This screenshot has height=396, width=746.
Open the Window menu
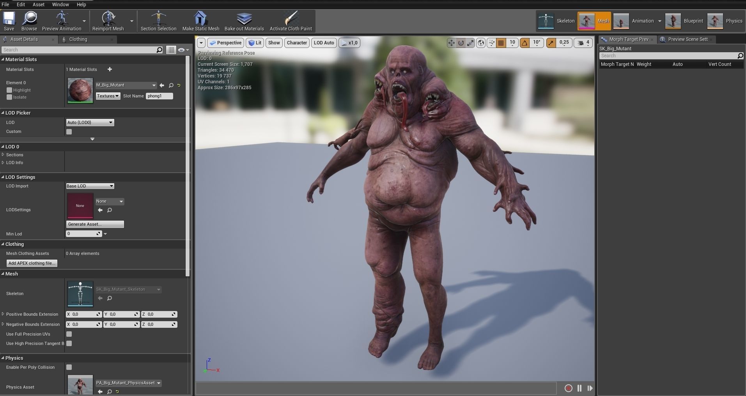point(60,4)
